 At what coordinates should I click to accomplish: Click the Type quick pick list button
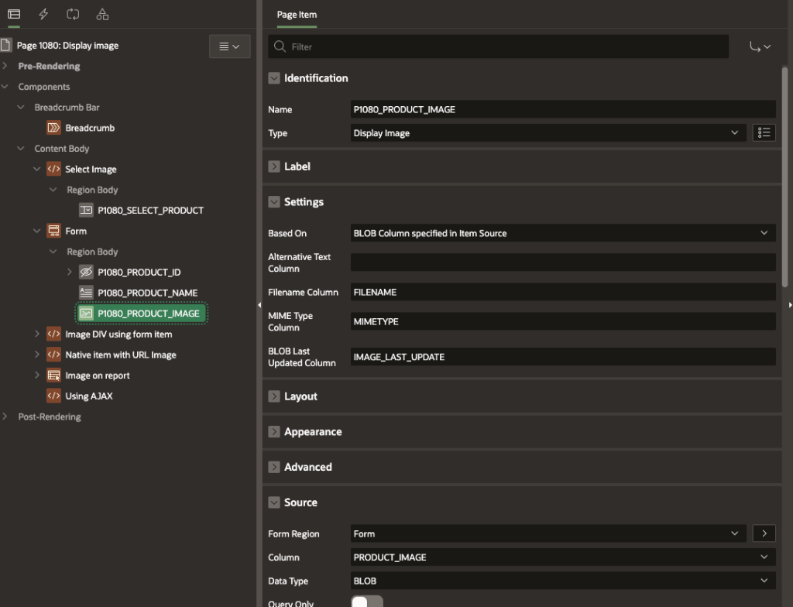click(x=764, y=133)
